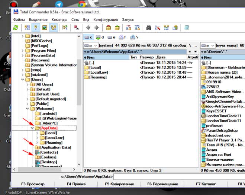Open Notepad icon at toolbar end
Image resolution: width=245 pixels, height=195 pixels.
click(x=187, y=28)
